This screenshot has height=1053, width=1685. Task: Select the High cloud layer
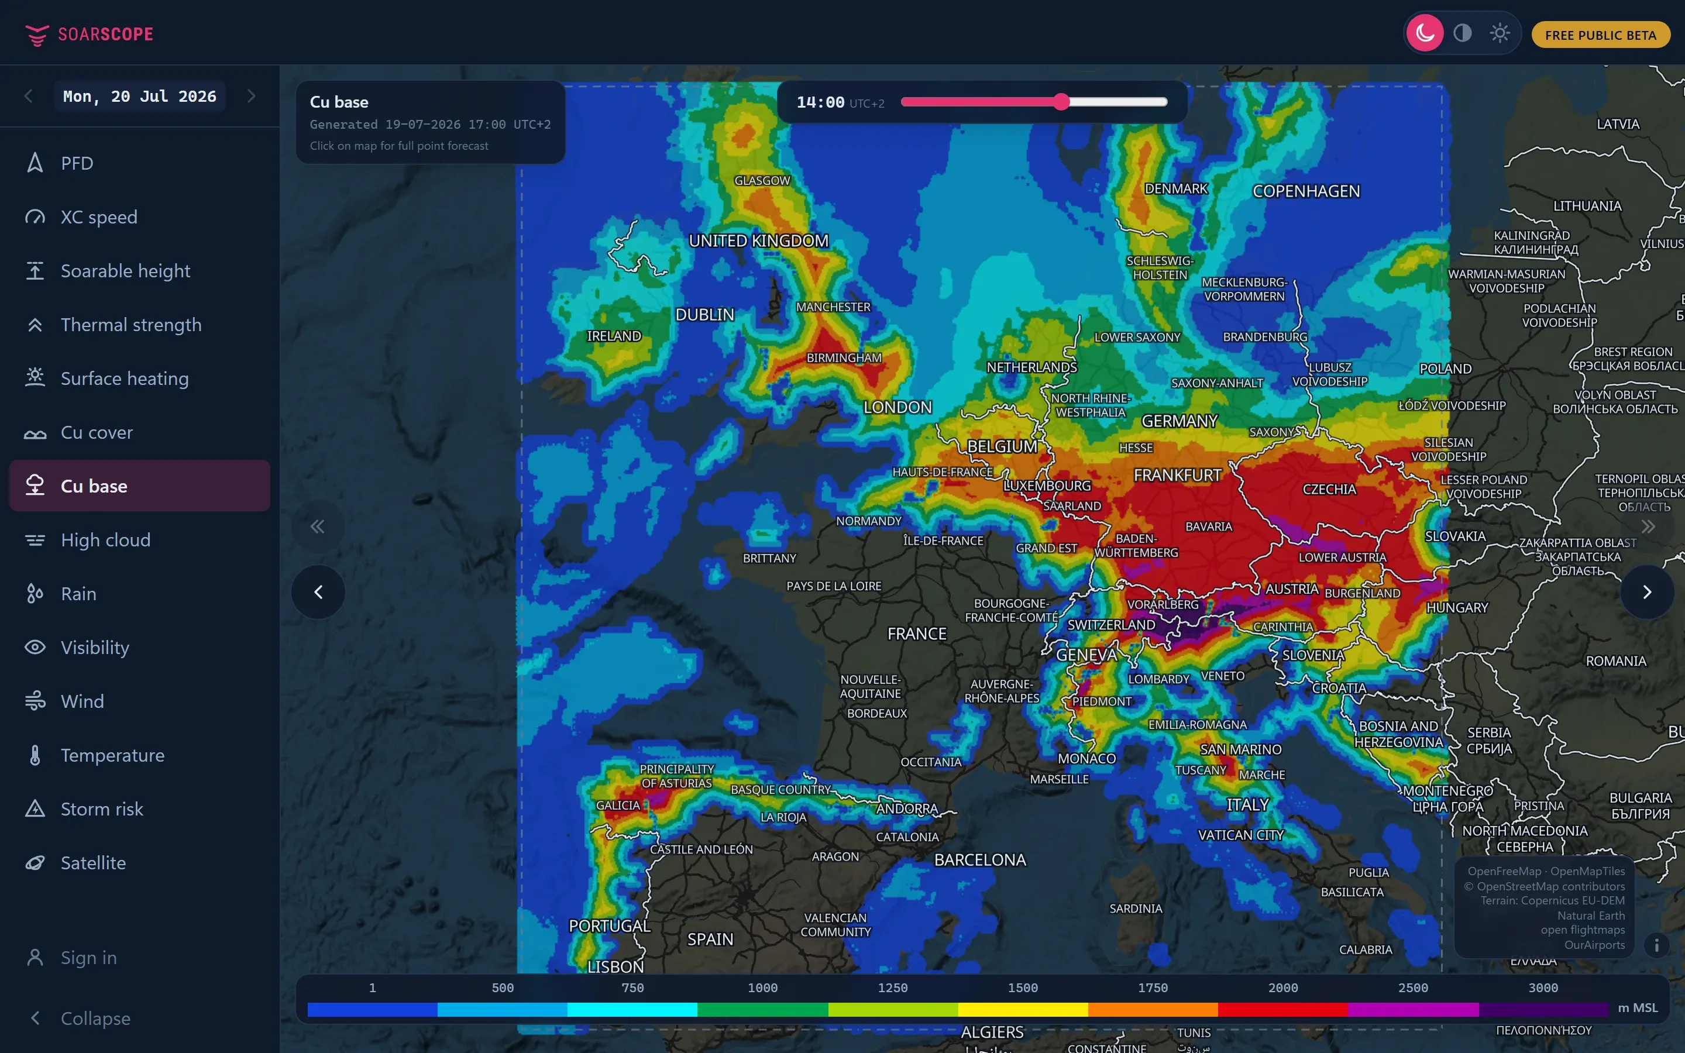140,540
